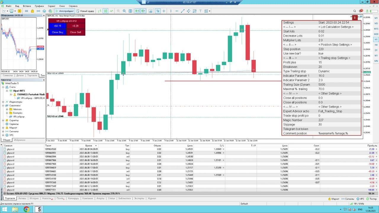The height and width of the screenshot is (213, 379).
Task: Open Chrome from the Windows taskbar
Action: point(26,209)
